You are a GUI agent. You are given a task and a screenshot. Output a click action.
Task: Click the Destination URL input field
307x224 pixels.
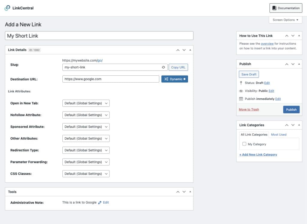coord(111,79)
